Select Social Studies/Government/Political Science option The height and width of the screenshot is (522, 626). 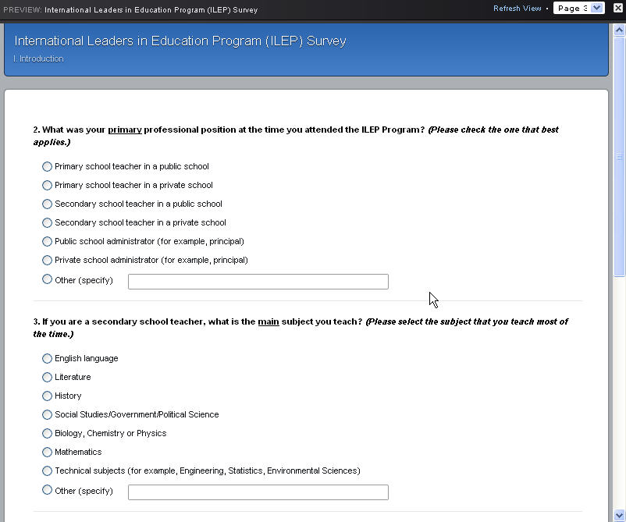click(x=48, y=414)
